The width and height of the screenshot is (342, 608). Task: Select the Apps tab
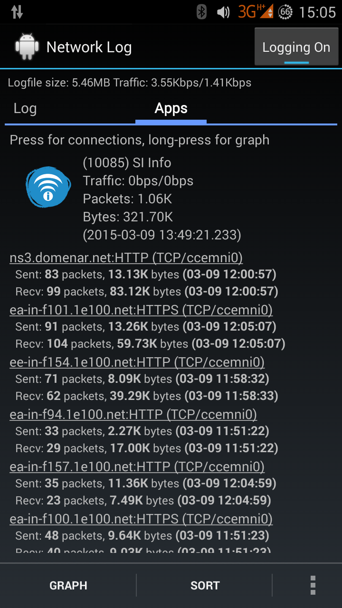[171, 108]
